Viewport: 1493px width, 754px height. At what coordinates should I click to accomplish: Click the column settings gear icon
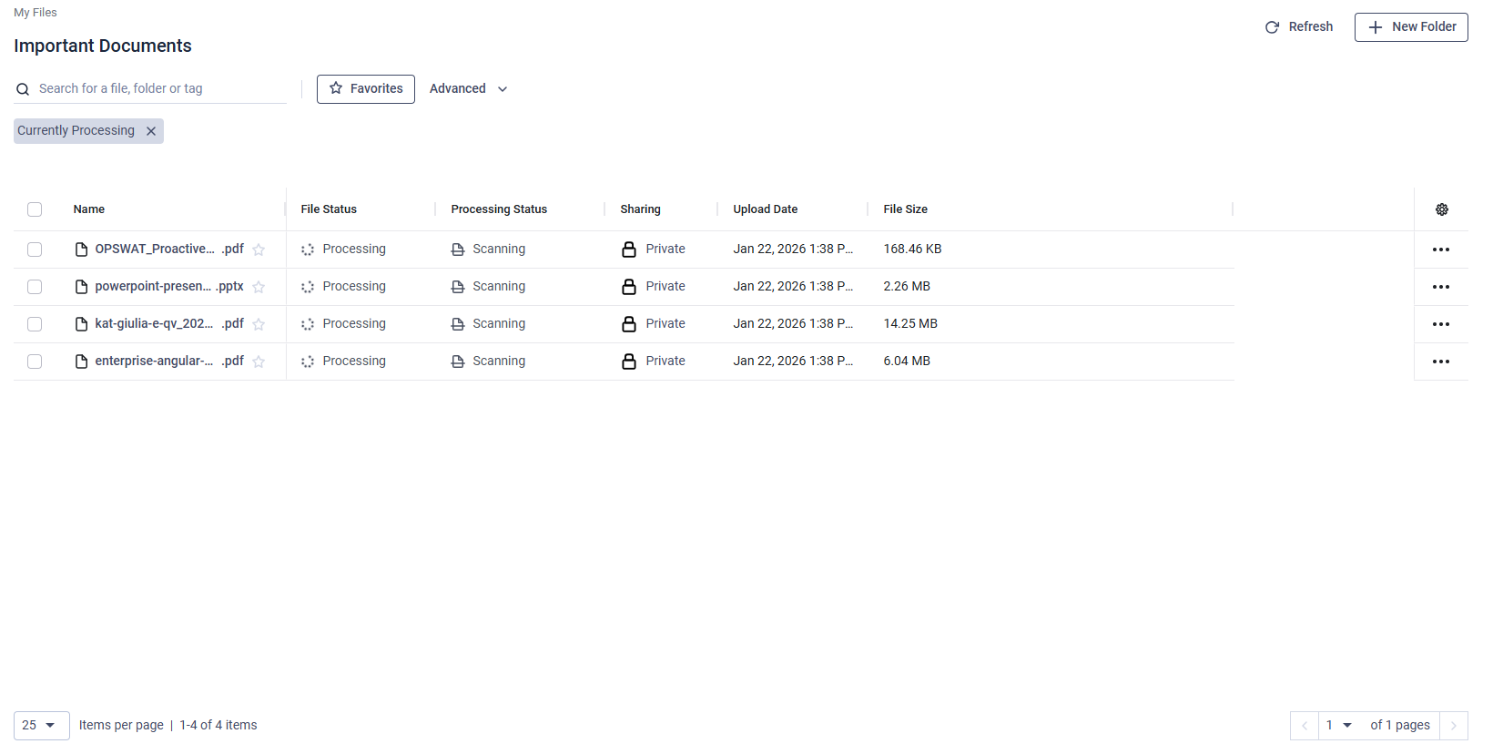click(1441, 209)
